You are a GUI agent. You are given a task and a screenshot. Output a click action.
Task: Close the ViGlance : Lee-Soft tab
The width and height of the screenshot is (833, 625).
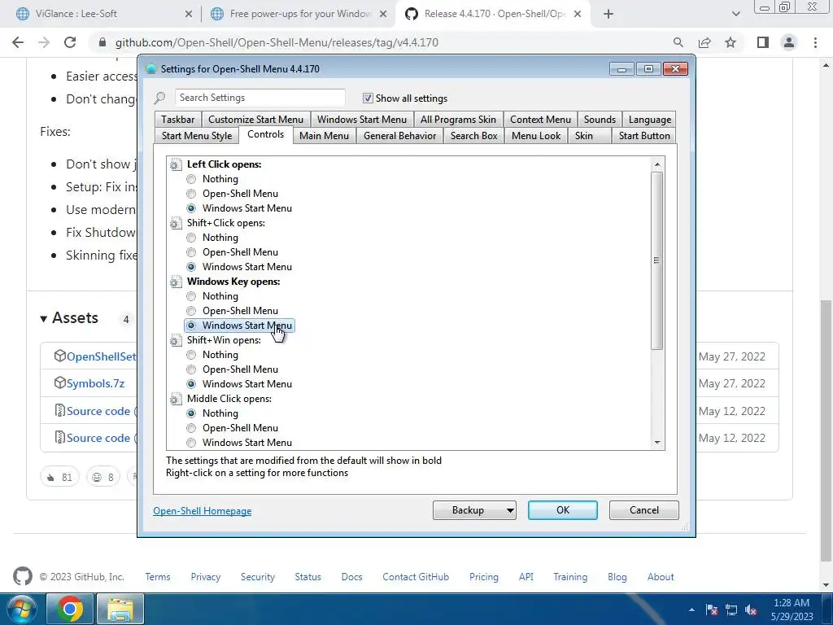click(x=188, y=14)
